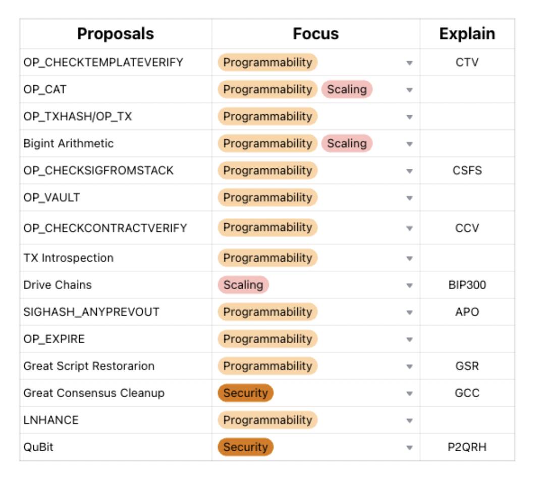Select the OP_CHECKSIGFROMSTACK proposal cell
Image resolution: width=547 pixels, height=479 pixels.
tap(98, 171)
